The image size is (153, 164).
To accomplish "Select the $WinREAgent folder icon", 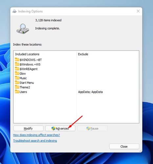I will [17, 69].
